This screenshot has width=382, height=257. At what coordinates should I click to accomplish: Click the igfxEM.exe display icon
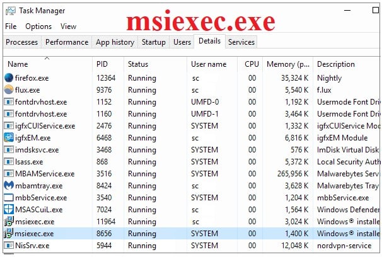click(x=9, y=138)
